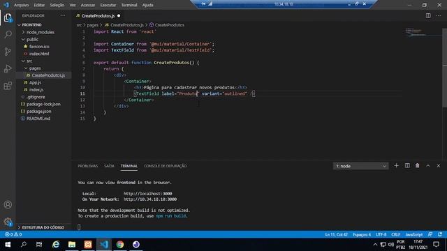Viewport: 447px width, 251px height.
Task: Collapse the pages folder
Action: pos(34,68)
